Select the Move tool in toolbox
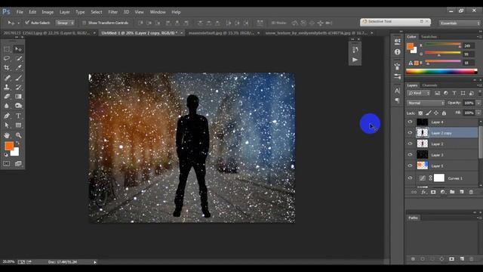Screen dimensions: 483x272 (x=18, y=49)
